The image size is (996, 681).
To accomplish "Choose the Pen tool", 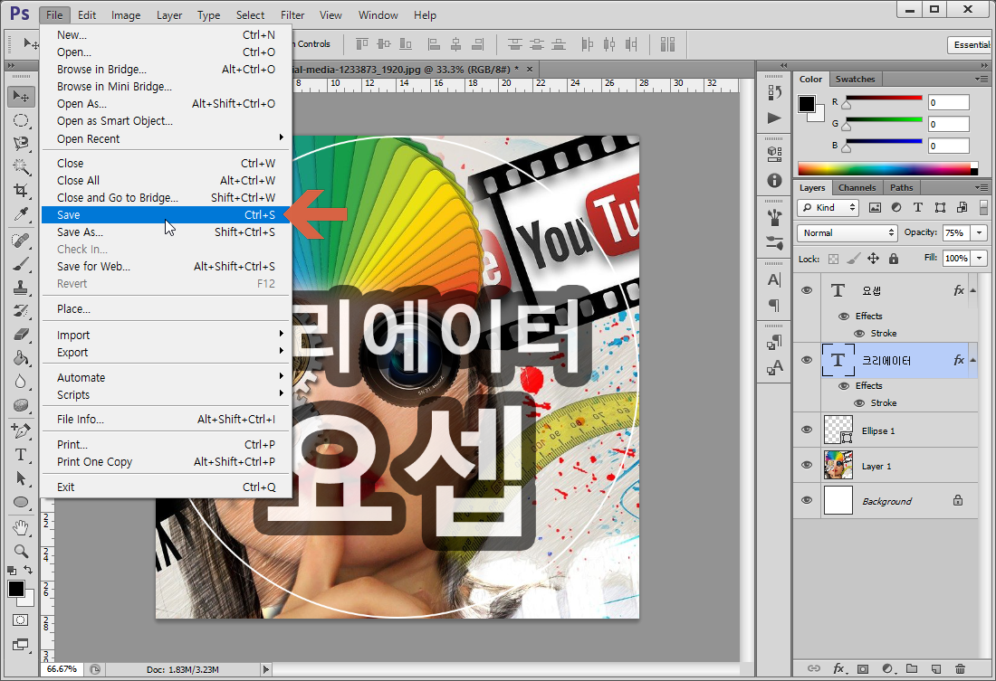I will pos(21,431).
